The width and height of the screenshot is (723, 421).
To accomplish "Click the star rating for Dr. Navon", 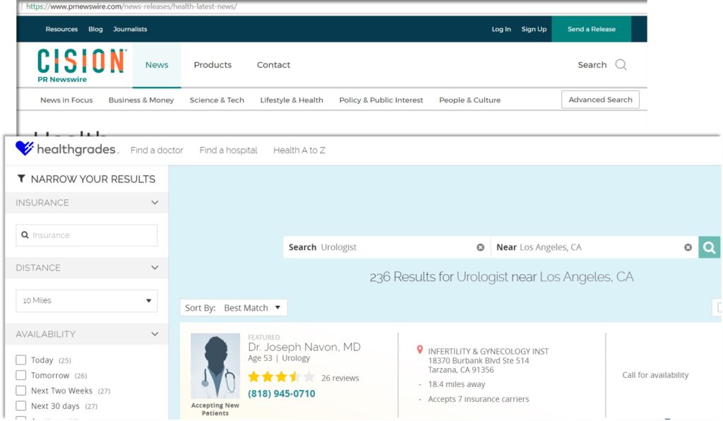I will coord(281,377).
